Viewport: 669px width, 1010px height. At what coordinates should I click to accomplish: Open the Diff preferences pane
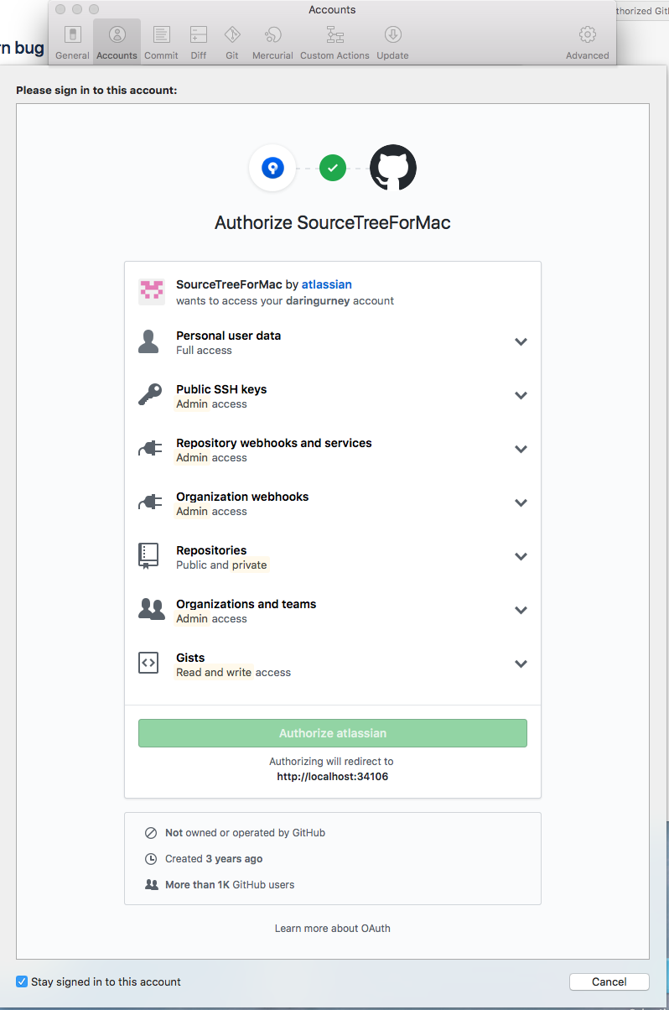(x=199, y=42)
